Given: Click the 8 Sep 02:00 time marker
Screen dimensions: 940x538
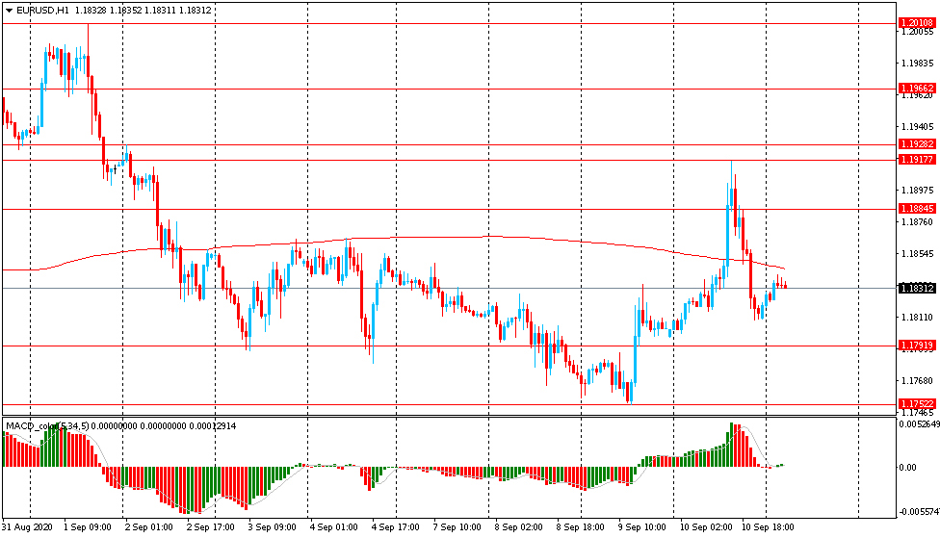Looking at the screenshot, I should [517, 527].
